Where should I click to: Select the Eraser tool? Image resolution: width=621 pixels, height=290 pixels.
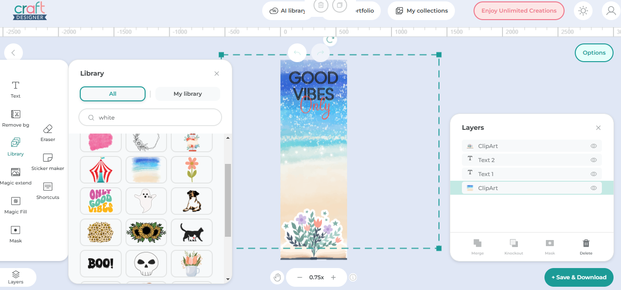click(48, 133)
